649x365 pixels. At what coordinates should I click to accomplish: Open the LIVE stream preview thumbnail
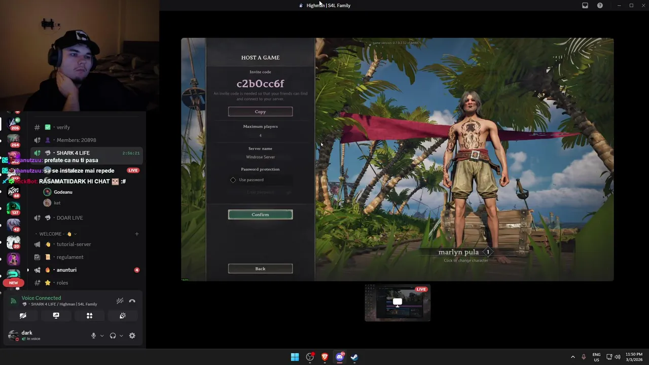click(x=398, y=303)
